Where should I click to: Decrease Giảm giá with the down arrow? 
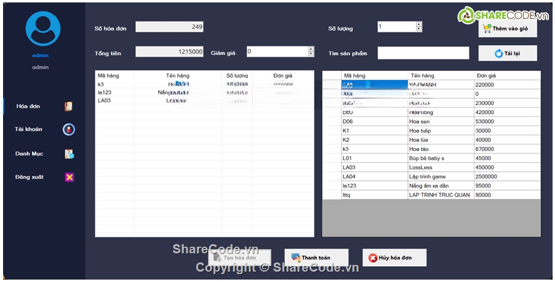click(311, 54)
